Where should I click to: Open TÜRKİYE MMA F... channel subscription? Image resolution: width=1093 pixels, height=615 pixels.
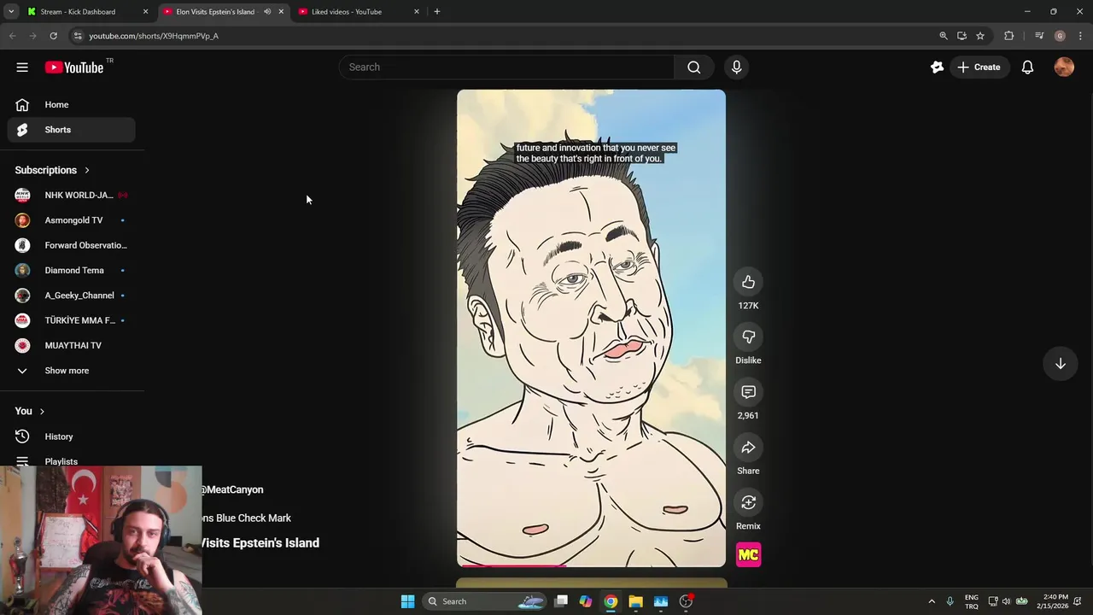point(72,320)
